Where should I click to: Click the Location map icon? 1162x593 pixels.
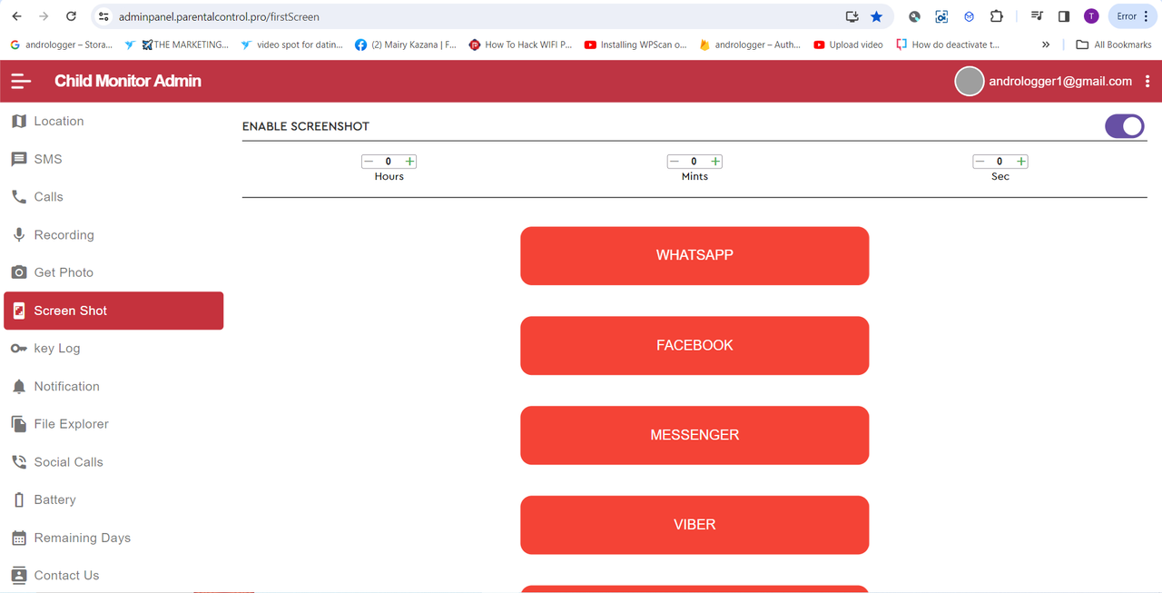[x=19, y=121]
